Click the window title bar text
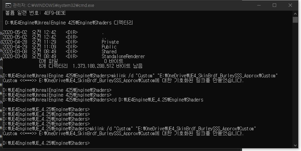This screenshot has width=301, height=151. click(55, 6)
